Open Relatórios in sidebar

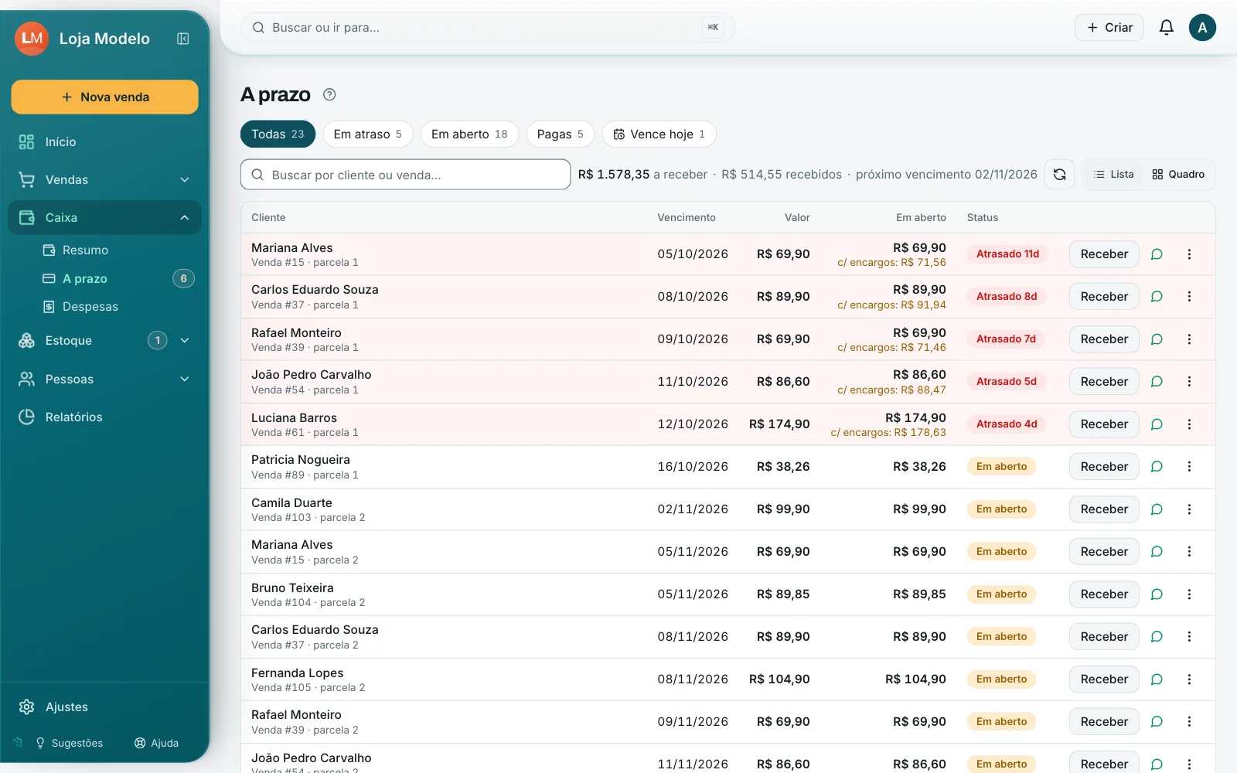(105, 417)
